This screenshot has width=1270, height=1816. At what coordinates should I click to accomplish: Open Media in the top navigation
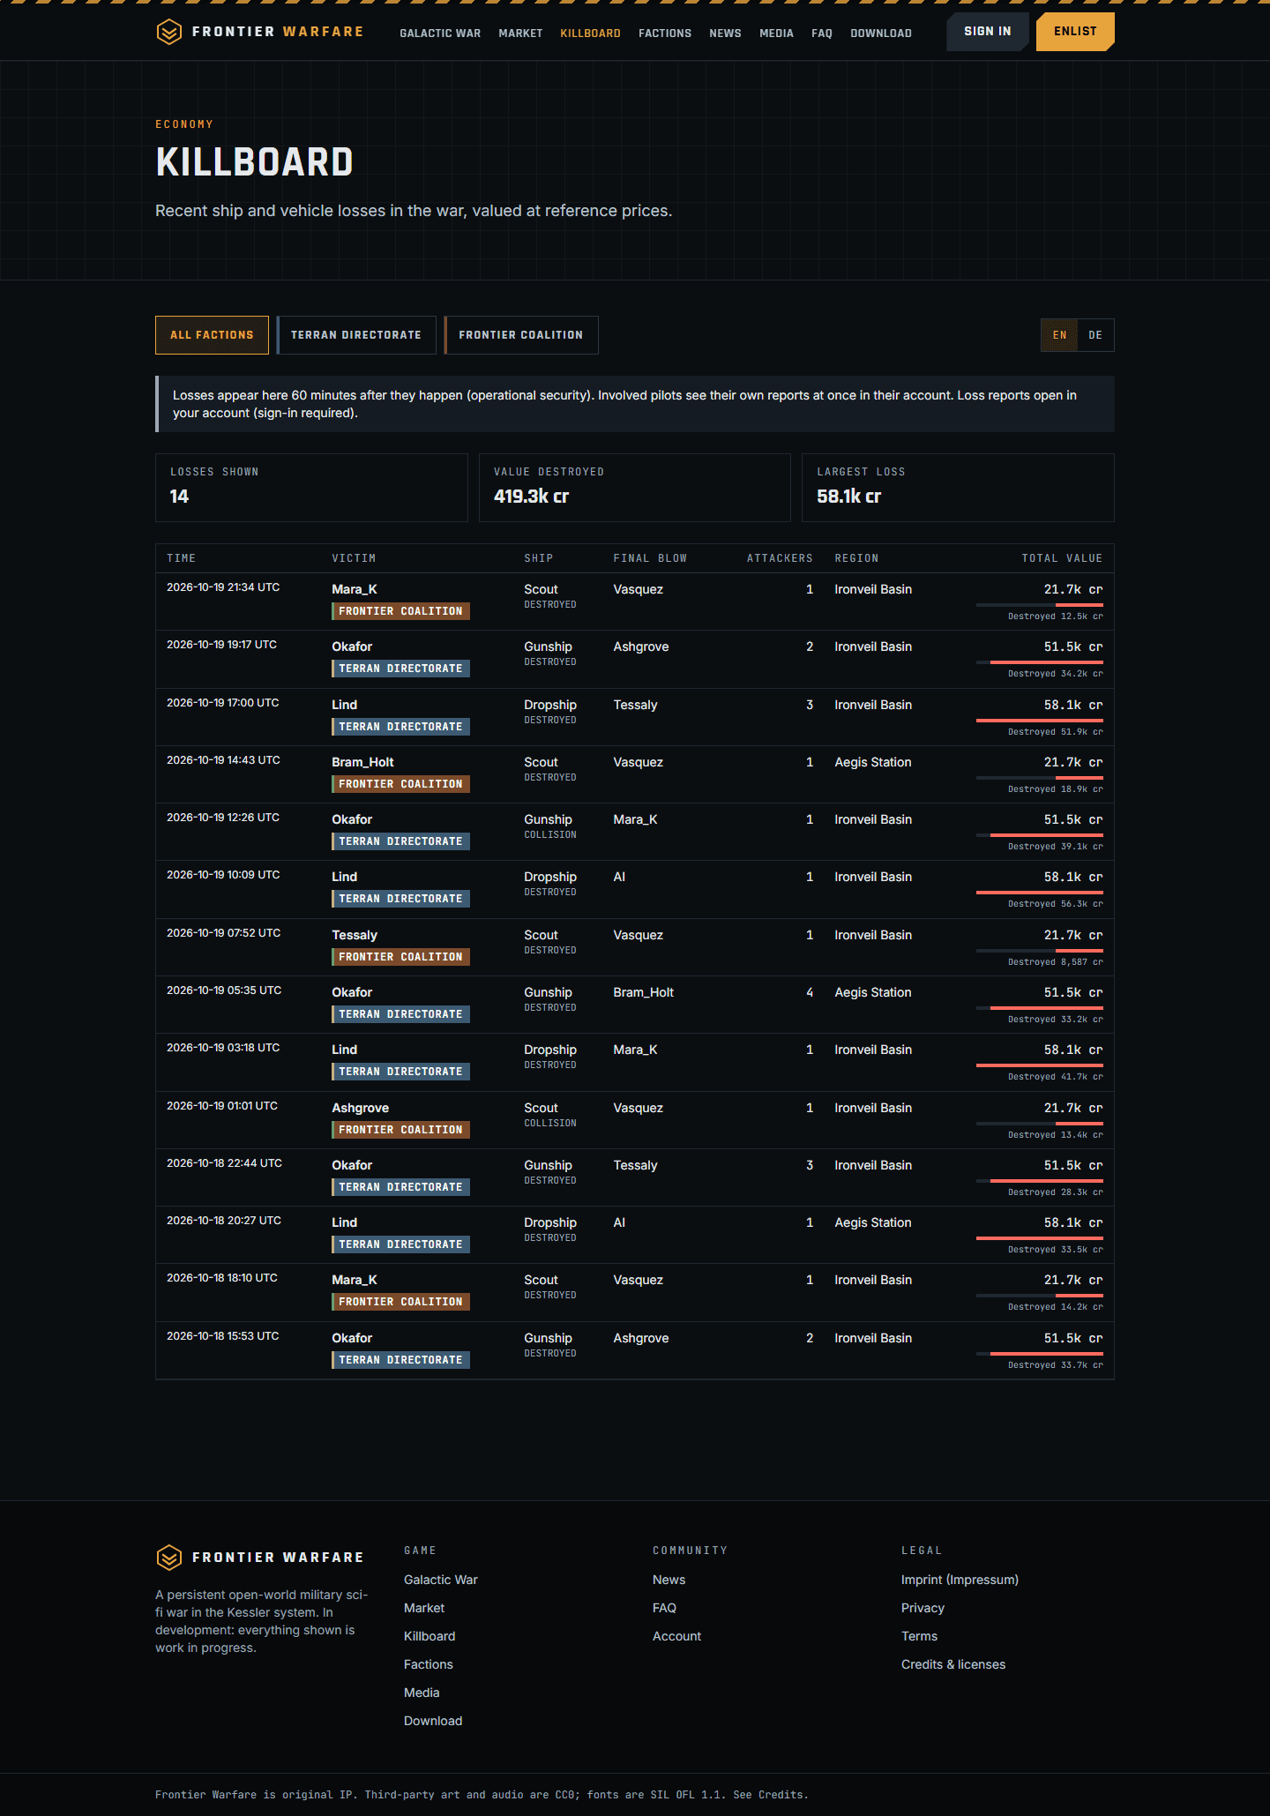776,34
